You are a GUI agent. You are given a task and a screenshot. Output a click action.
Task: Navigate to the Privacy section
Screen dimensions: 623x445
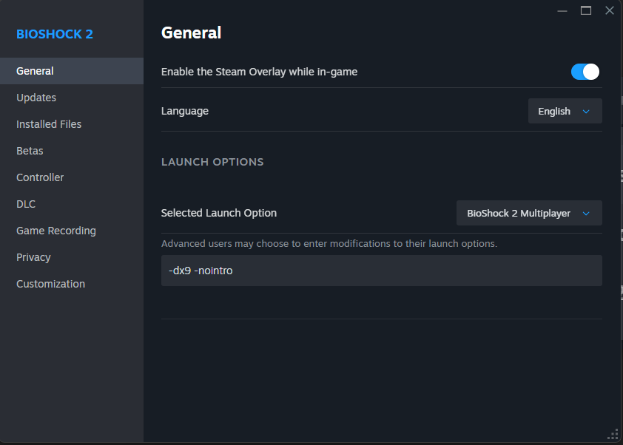pyautogui.click(x=33, y=257)
